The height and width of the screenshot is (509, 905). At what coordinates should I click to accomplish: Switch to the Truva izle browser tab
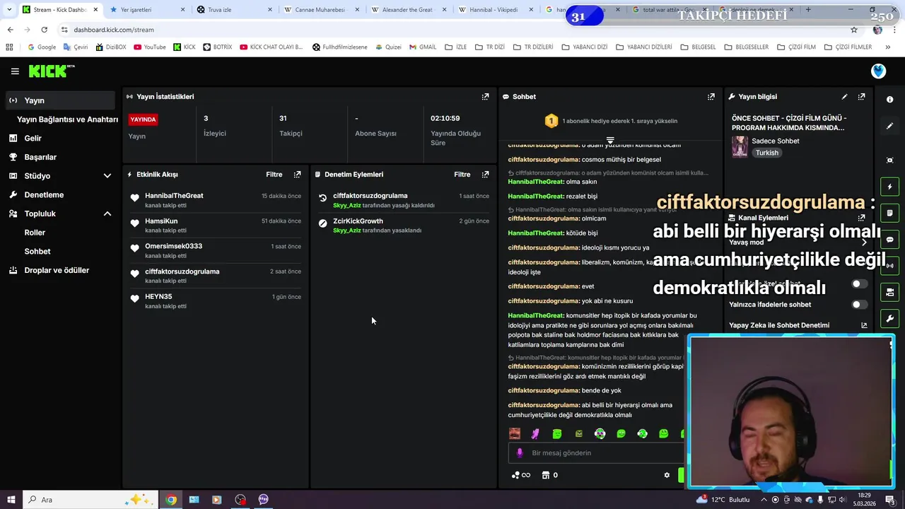(x=233, y=10)
